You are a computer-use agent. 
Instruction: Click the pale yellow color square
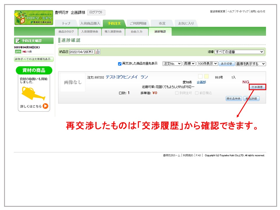pyautogui.click(x=206, y=76)
